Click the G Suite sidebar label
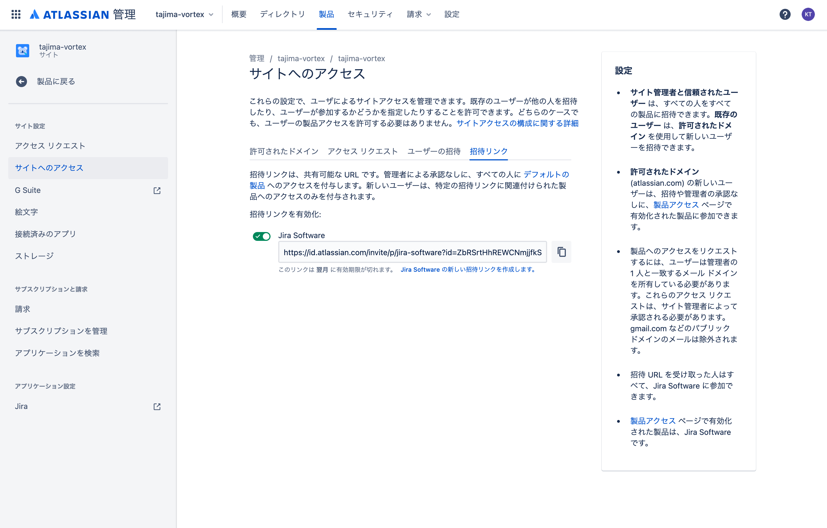Viewport: 827px width, 528px height. tap(28, 190)
